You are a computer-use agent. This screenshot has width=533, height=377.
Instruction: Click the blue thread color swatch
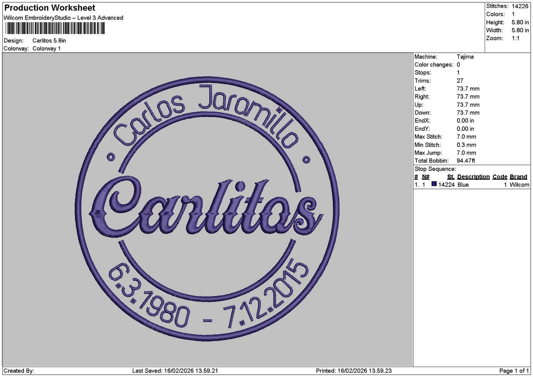(x=434, y=184)
